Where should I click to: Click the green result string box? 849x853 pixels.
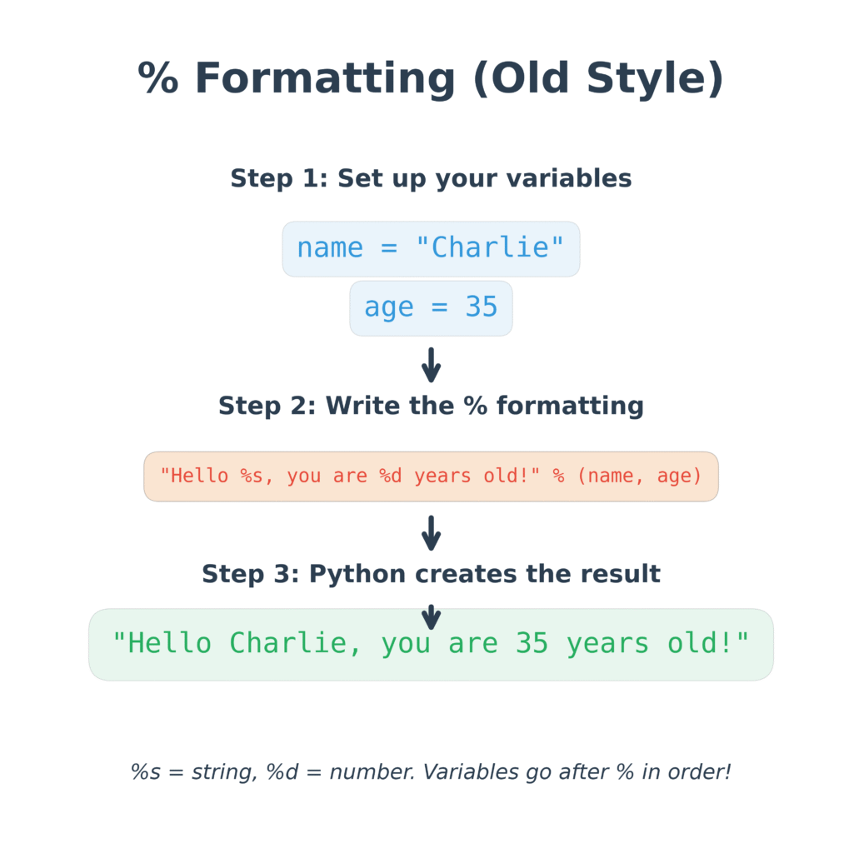pyautogui.click(x=431, y=645)
